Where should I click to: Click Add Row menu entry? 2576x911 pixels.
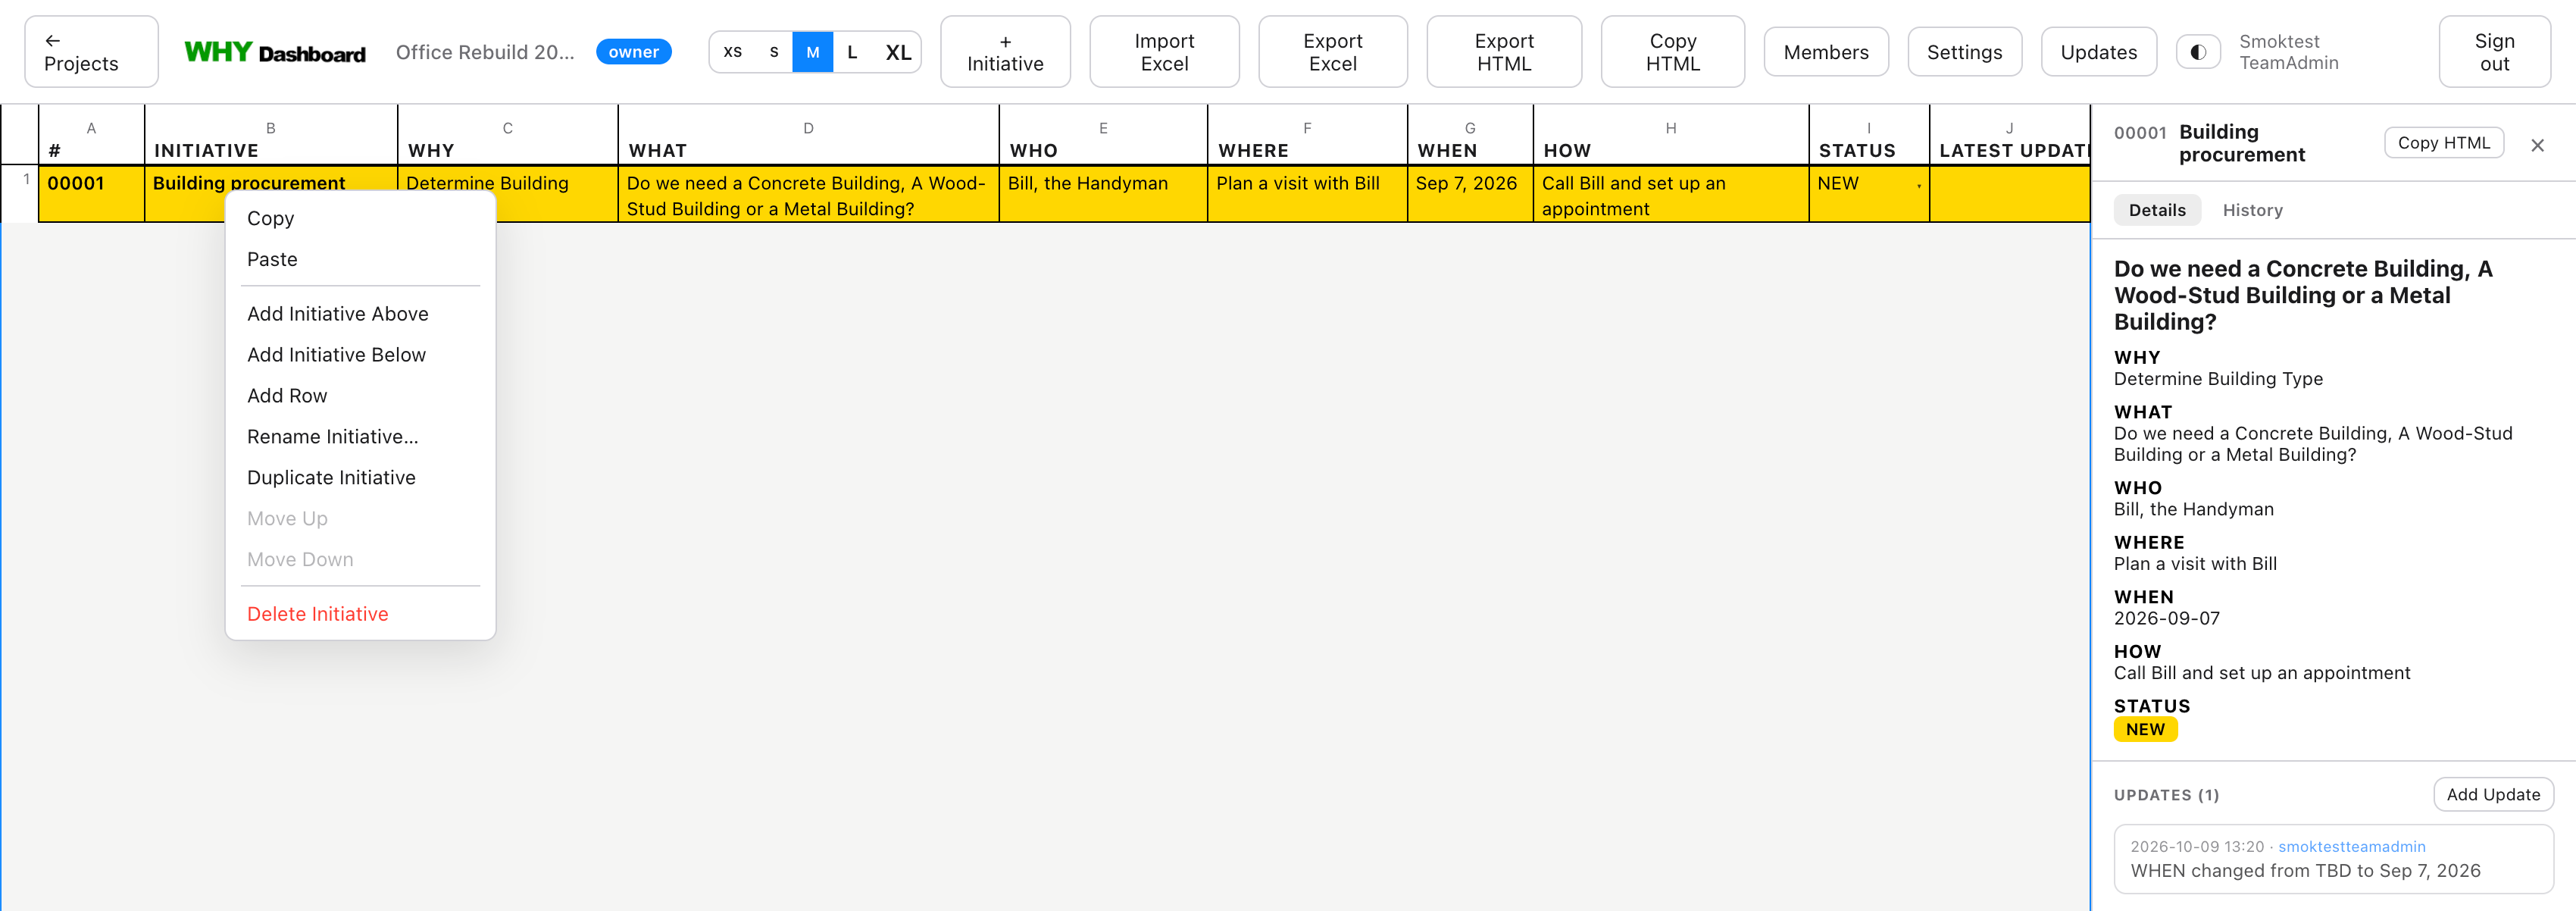360,396
